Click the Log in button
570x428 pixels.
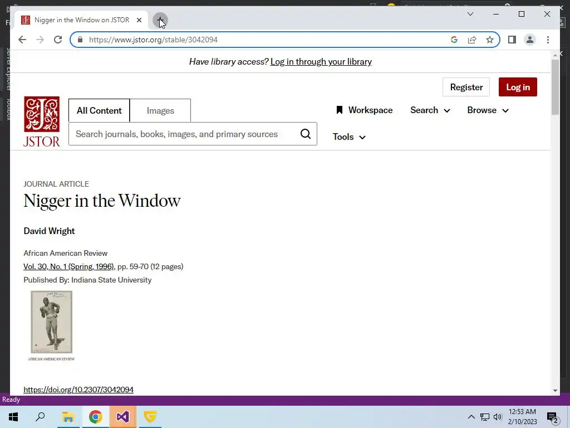point(518,87)
